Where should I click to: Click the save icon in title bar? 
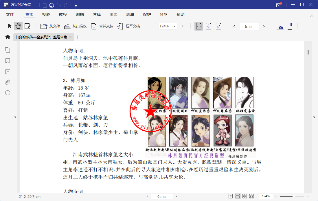(x=45, y=5)
